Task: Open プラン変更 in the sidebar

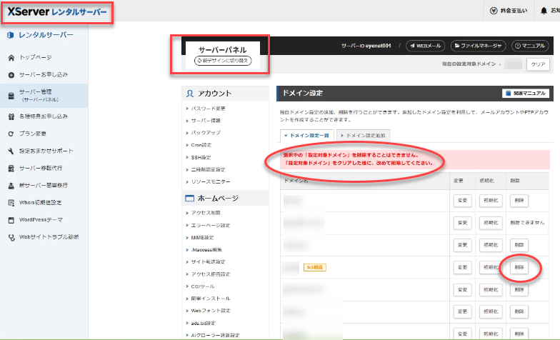Action: click(34, 134)
